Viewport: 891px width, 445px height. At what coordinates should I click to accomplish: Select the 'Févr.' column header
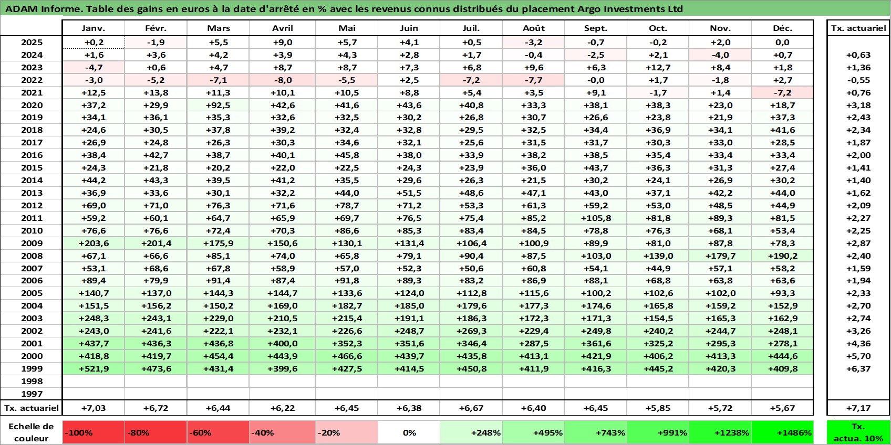(156, 28)
